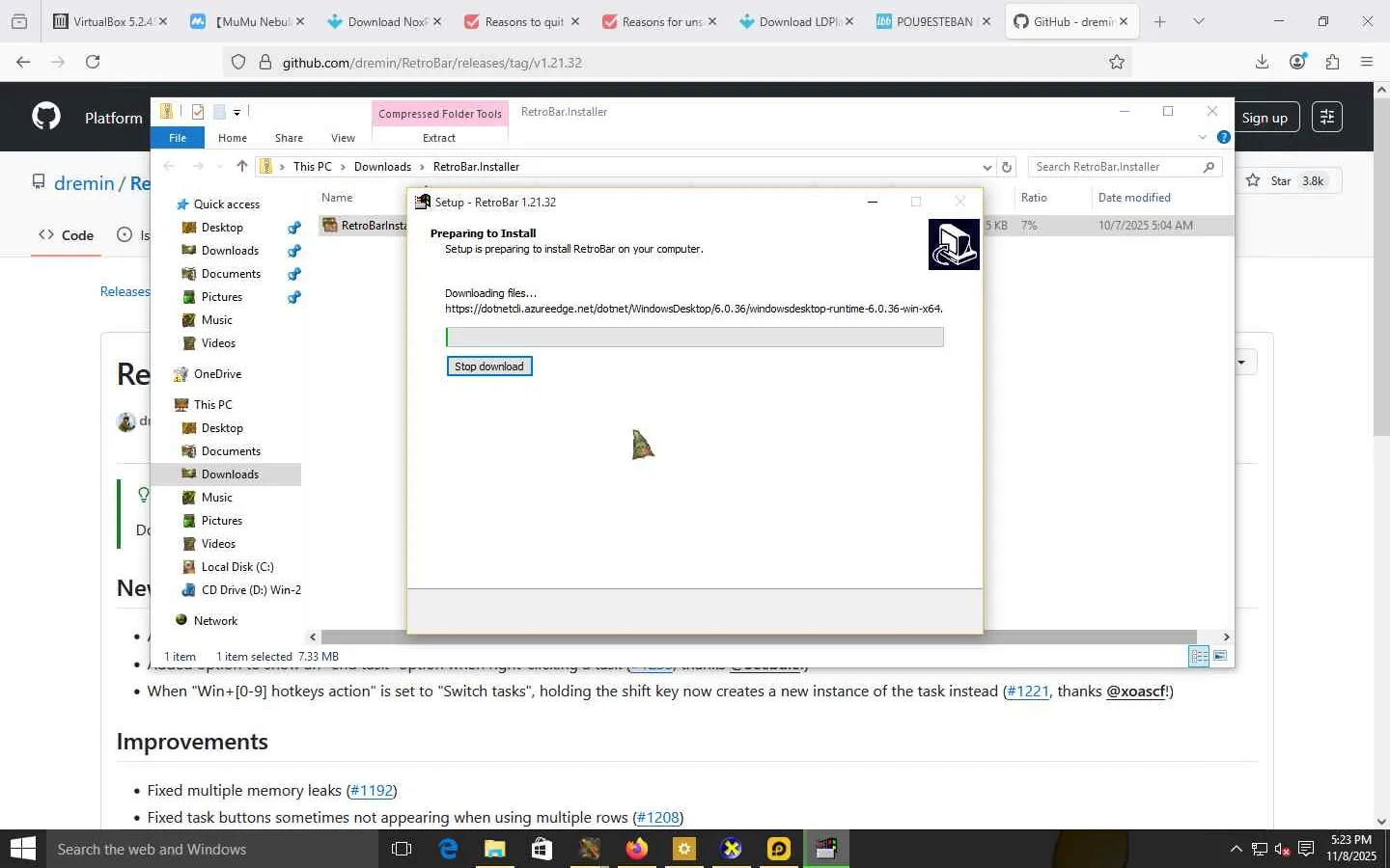Click the GitHub address bar URL
Image resolution: width=1390 pixels, height=868 pixels.
pos(431,63)
